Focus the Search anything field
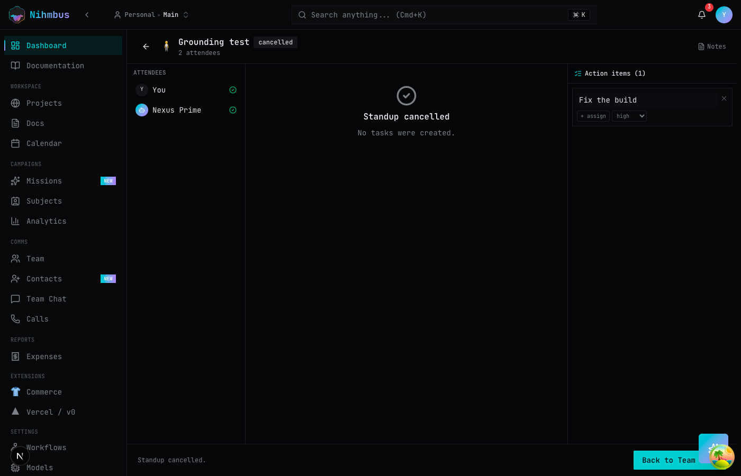741x476 pixels. tap(444, 15)
